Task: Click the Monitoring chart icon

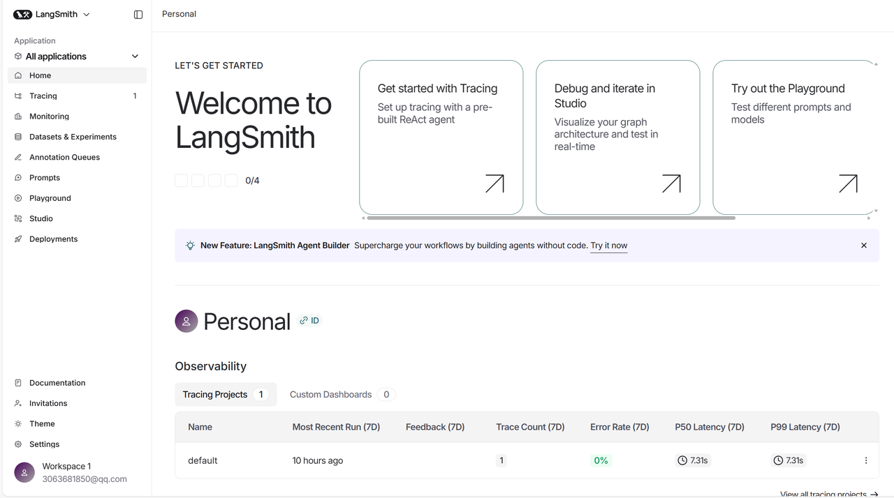Action: point(18,116)
